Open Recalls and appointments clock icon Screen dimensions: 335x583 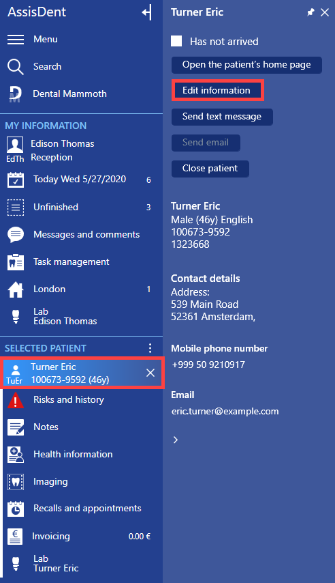16,509
